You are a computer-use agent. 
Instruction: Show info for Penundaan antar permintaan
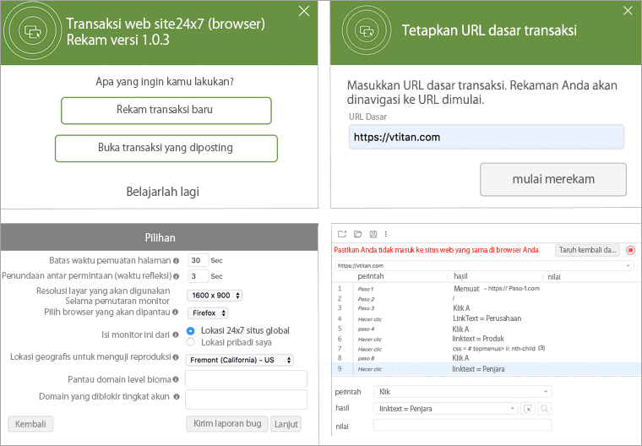(x=176, y=276)
